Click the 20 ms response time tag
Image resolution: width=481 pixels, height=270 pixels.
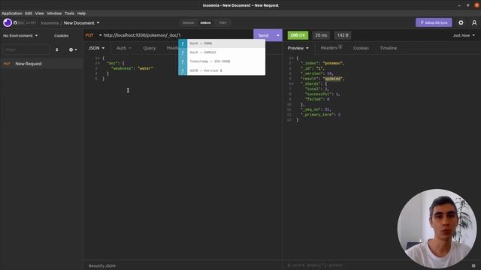[x=321, y=35]
